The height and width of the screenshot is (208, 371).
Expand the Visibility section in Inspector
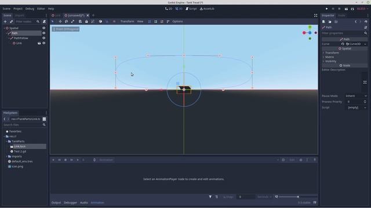pos(330,61)
